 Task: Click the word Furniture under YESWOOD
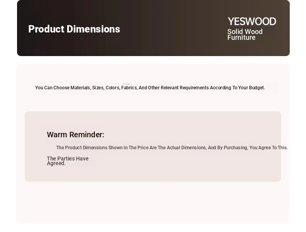click(x=241, y=38)
